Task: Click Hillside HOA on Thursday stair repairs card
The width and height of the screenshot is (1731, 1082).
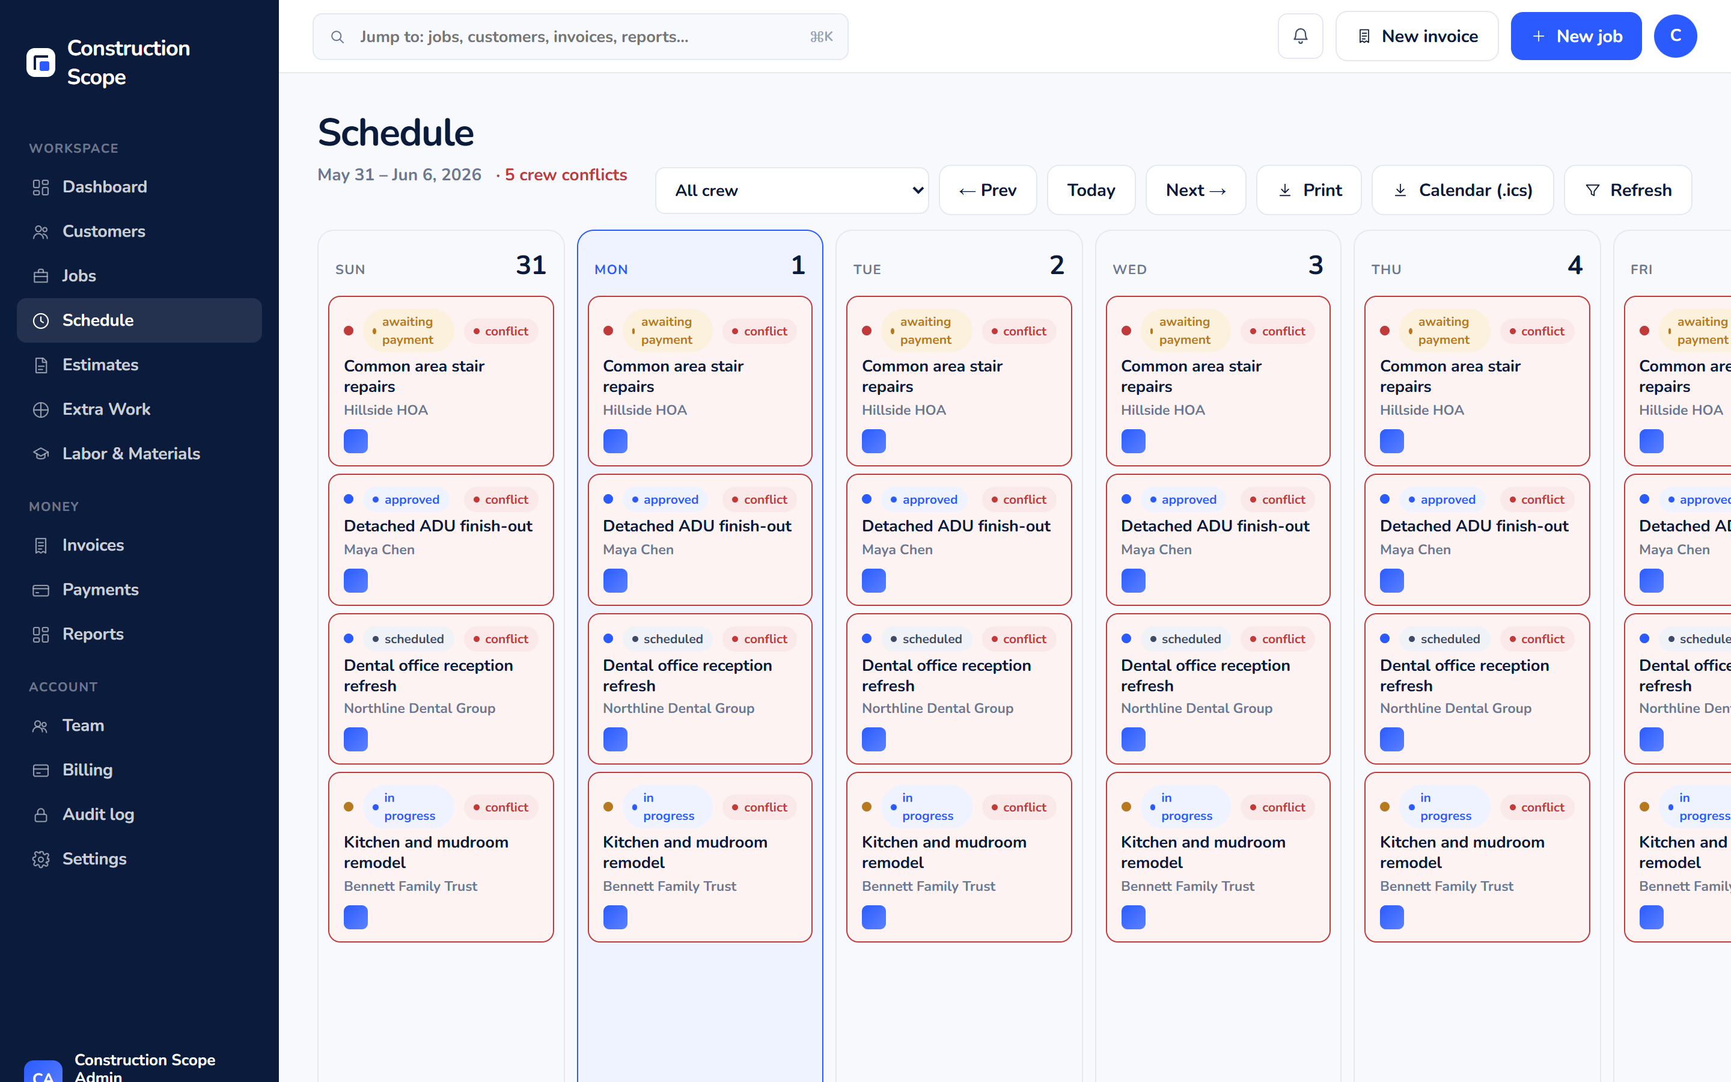Action: (1421, 410)
